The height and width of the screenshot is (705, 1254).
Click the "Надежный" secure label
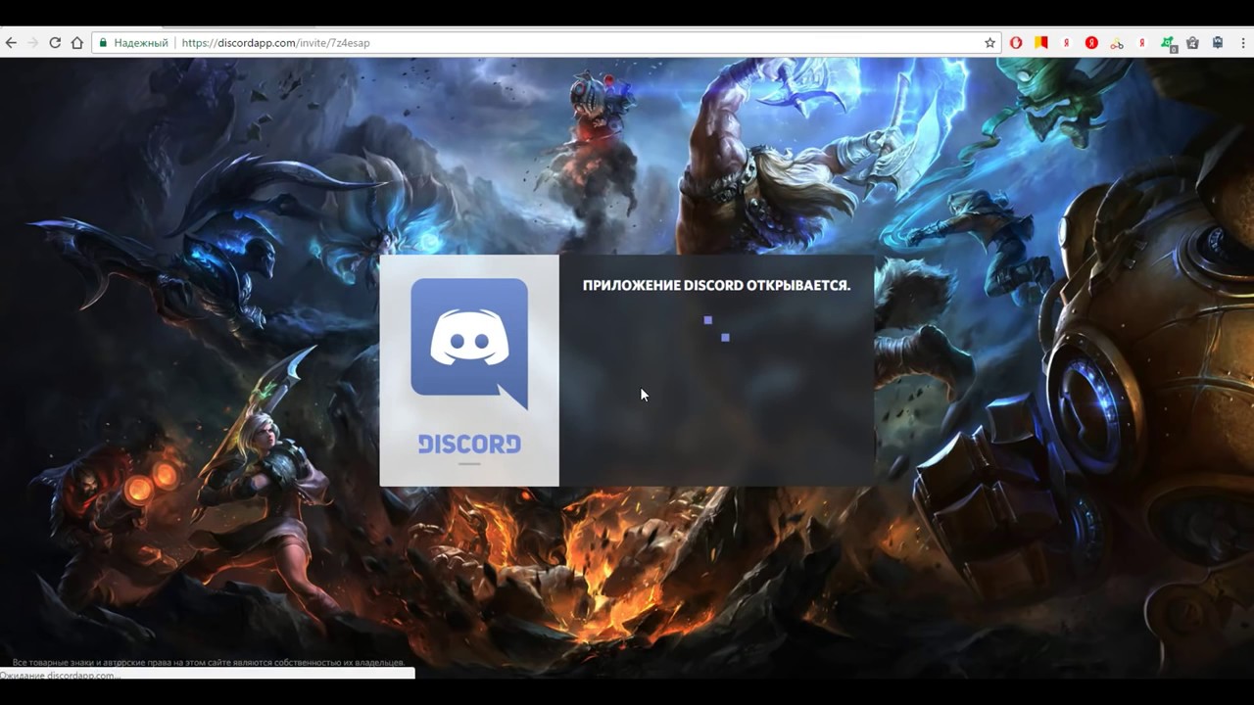141,43
